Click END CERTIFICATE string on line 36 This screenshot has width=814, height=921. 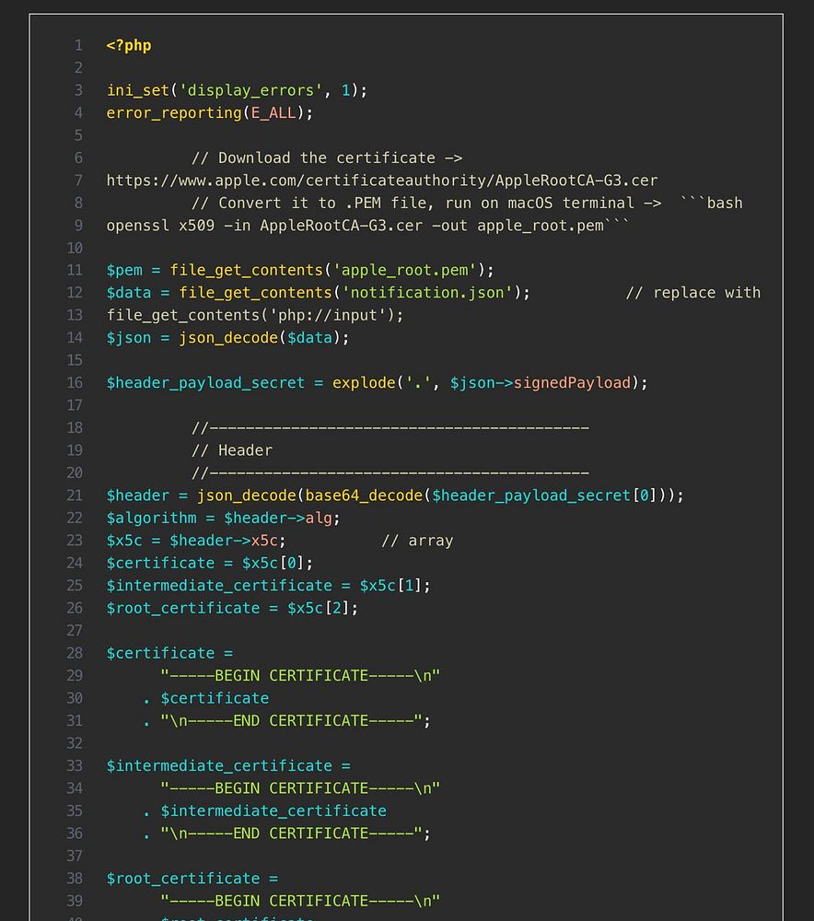291,834
